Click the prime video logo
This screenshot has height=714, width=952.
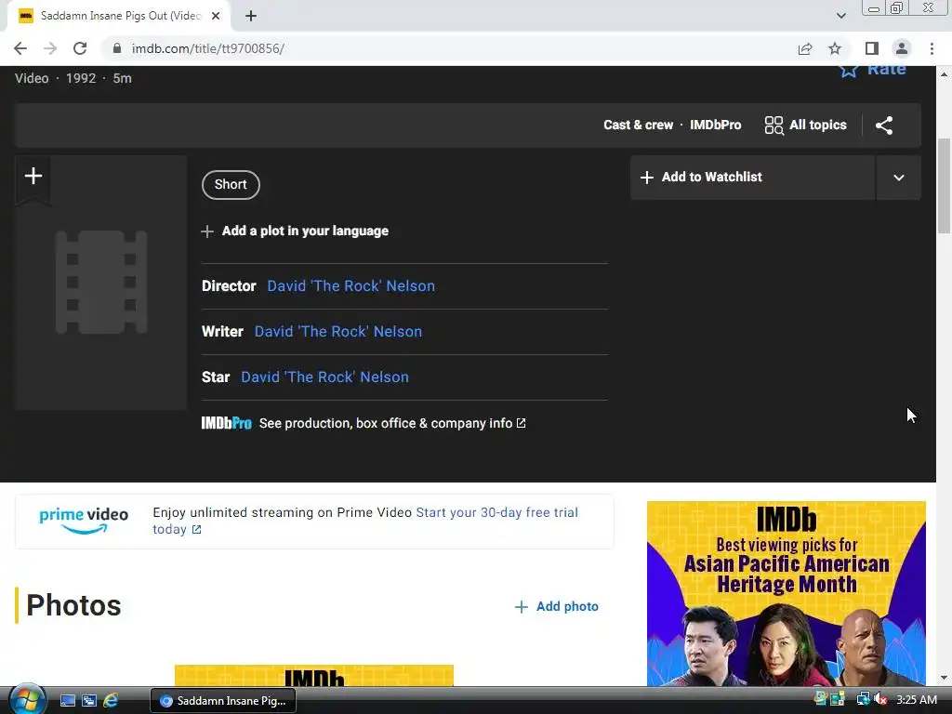(84, 521)
